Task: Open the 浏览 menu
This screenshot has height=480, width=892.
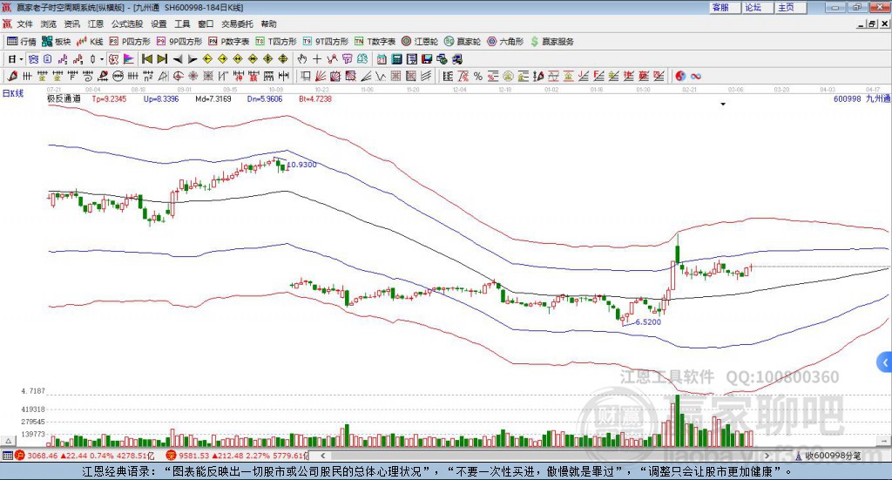Action: pyautogui.click(x=49, y=24)
